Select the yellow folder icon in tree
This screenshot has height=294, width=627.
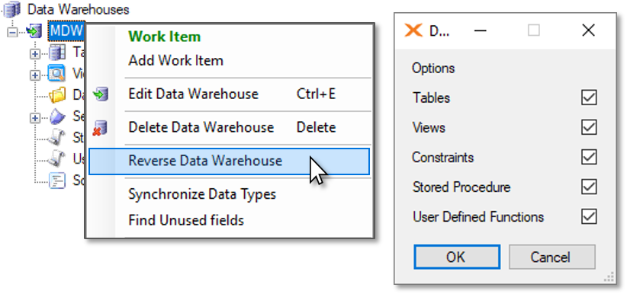[x=56, y=95]
